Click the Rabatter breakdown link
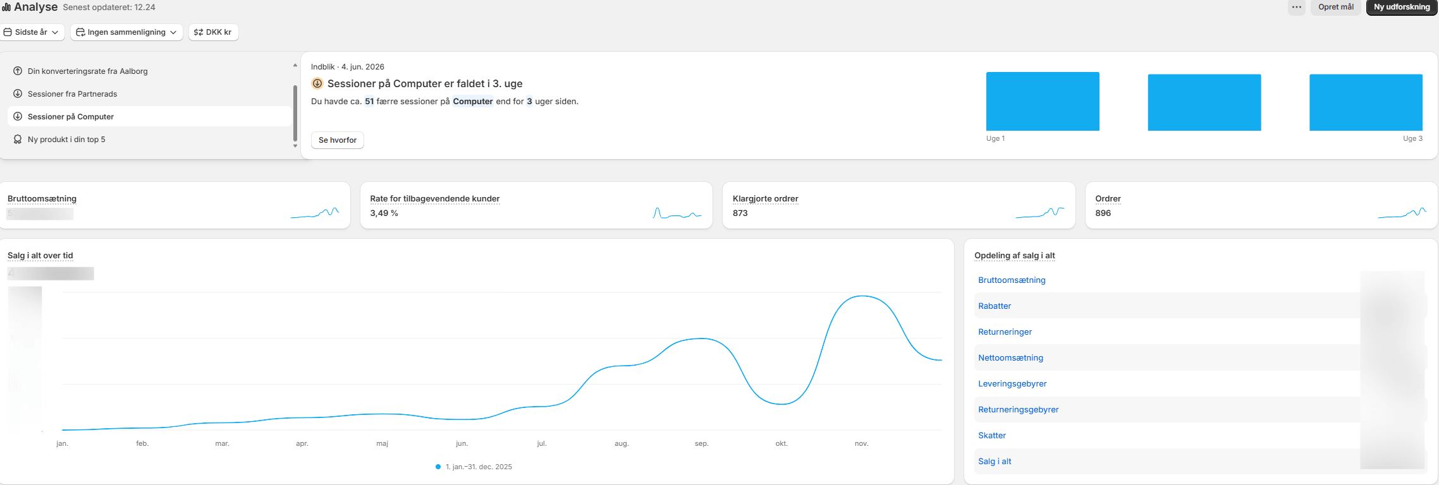 click(x=995, y=306)
